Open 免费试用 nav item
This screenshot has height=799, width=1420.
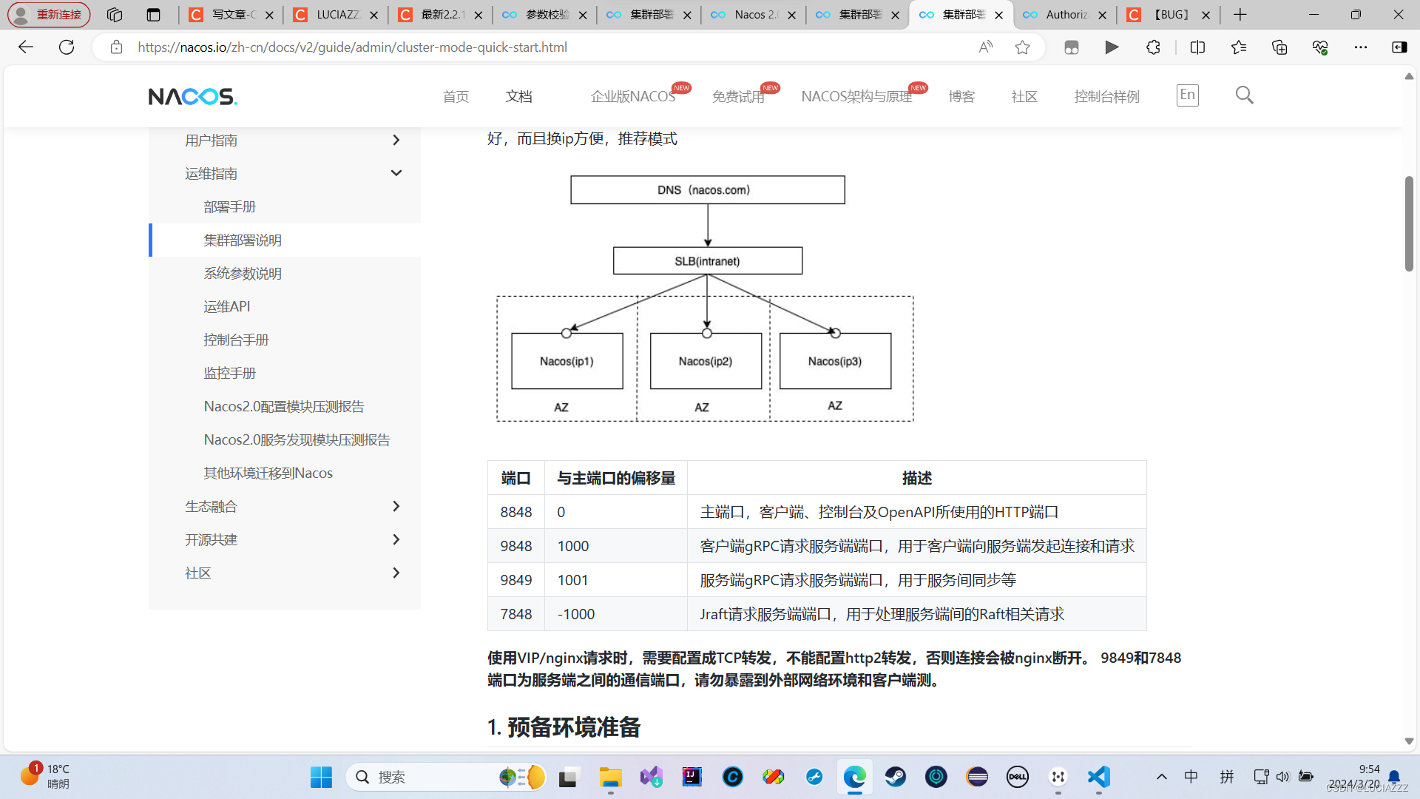click(738, 96)
